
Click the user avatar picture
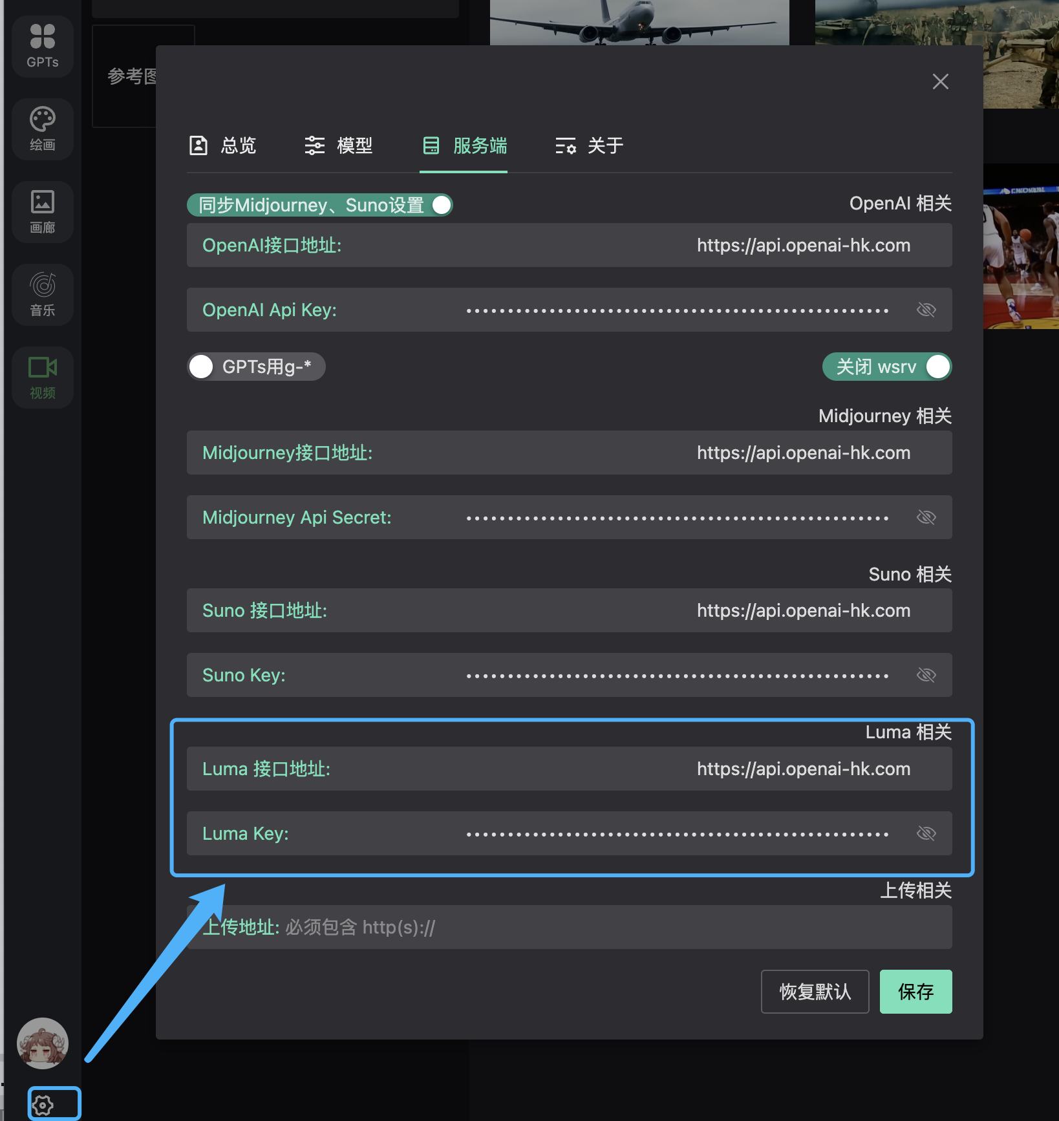(x=43, y=1043)
